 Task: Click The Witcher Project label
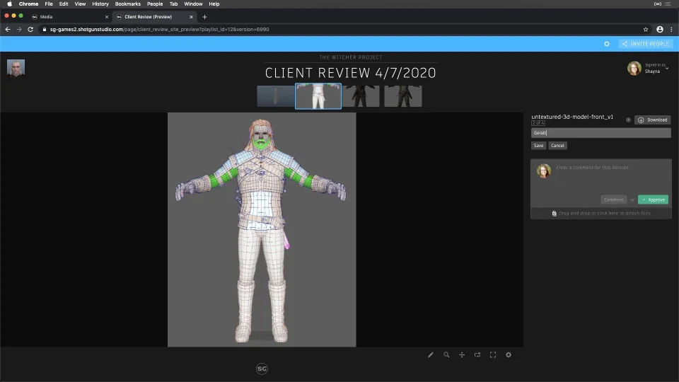(350, 57)
